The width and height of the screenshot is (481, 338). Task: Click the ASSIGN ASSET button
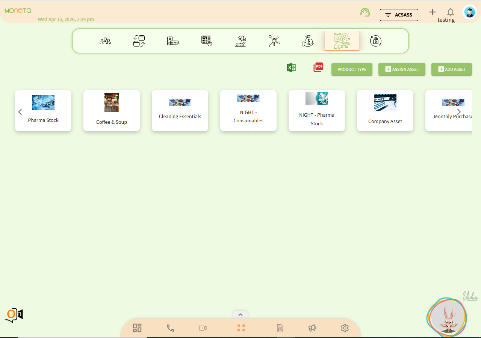(x=402, y=69)
